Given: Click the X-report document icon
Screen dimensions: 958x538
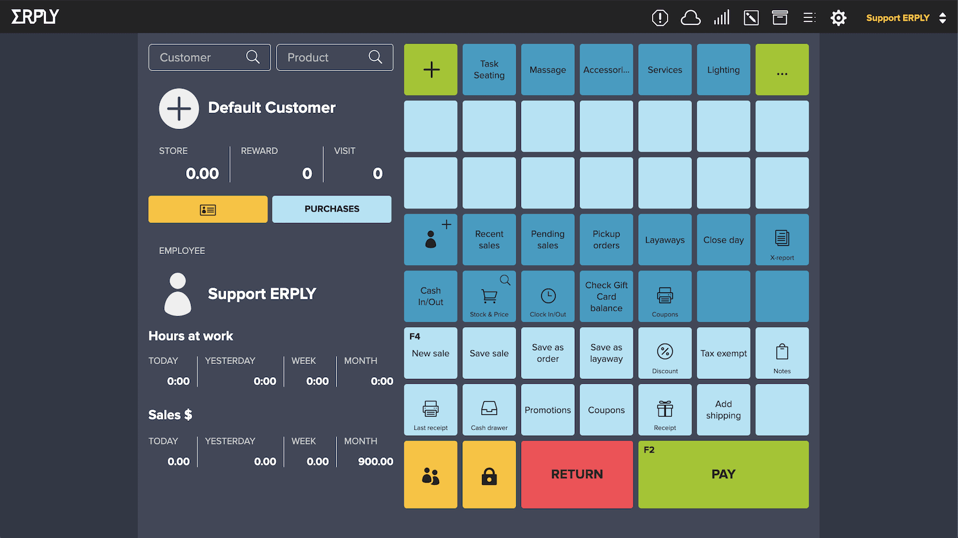Looking at the screenshot, I should coord(782,236).
